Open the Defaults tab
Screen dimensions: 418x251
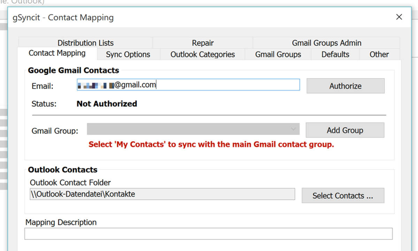click(335, 54)
